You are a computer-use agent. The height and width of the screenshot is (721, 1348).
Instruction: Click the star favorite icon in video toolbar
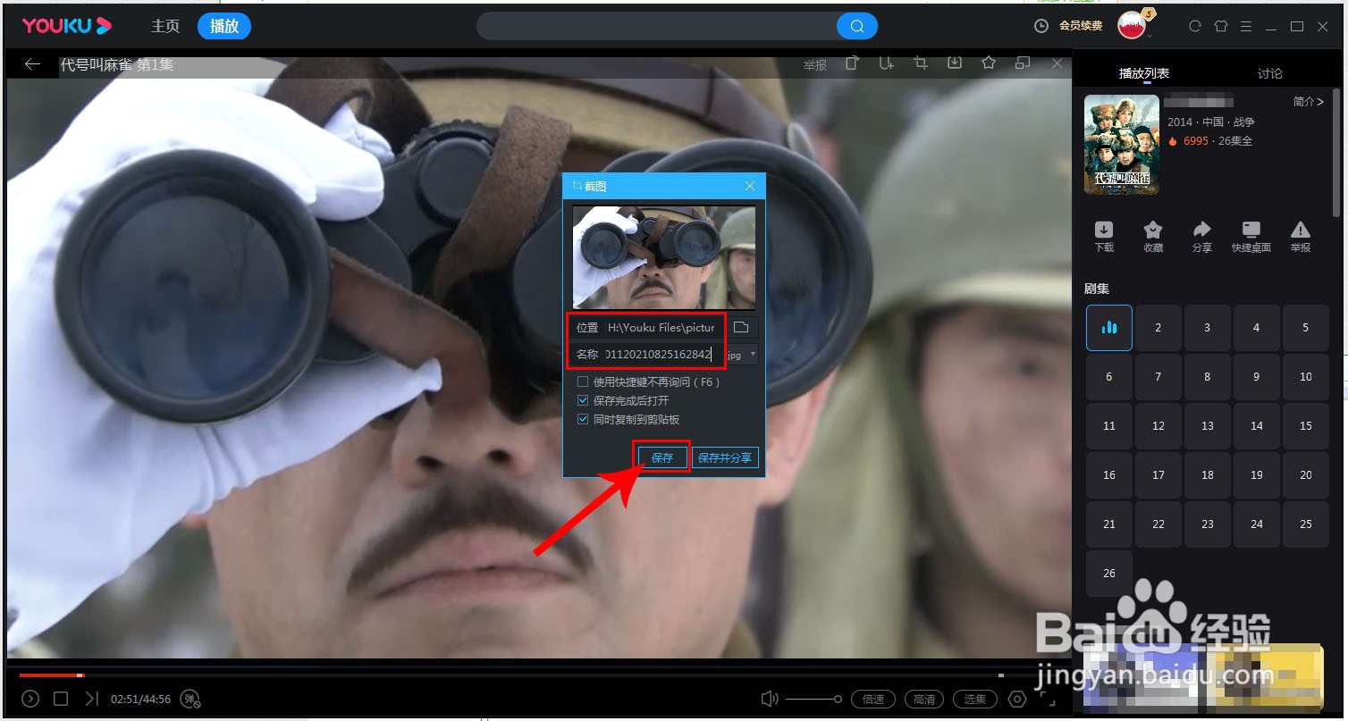point(989,63)
